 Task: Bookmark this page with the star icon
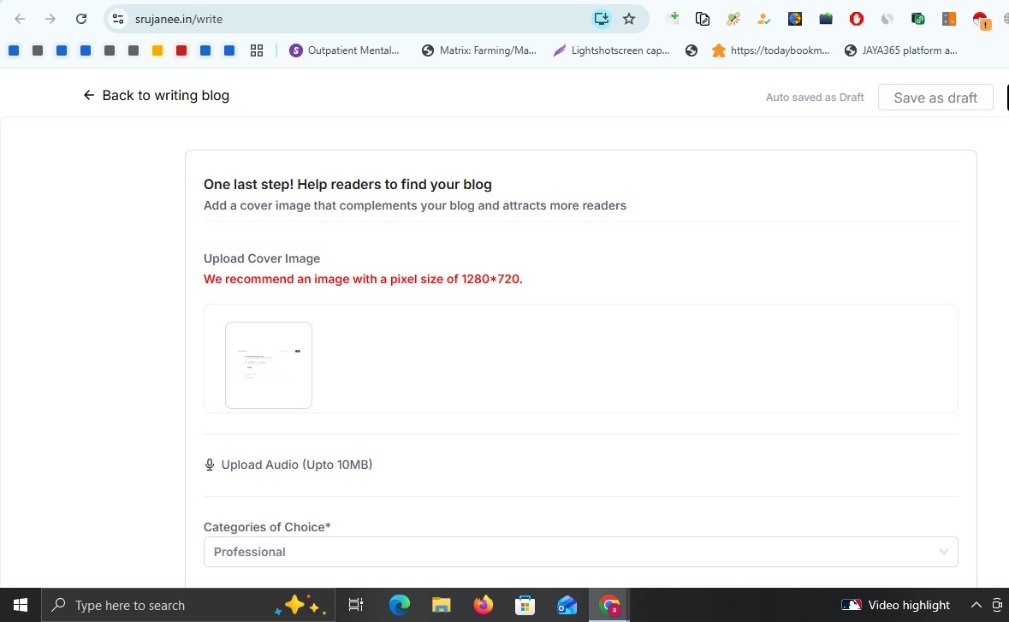point(629,19)
